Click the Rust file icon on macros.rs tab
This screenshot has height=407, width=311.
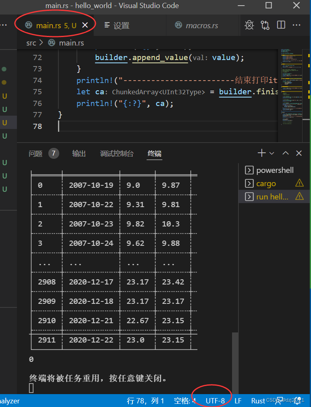coord(178,25)
